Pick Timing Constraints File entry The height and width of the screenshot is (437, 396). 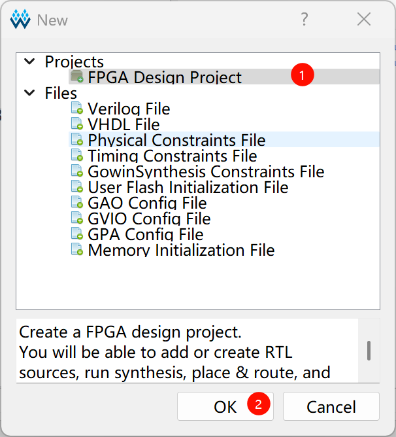click(224, 155)
